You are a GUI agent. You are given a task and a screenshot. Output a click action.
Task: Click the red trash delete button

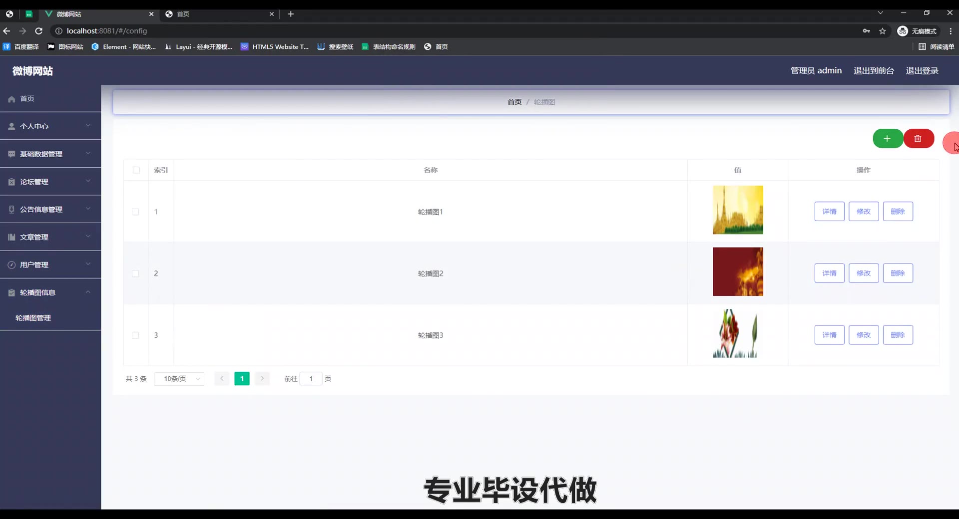click(x=918, y=139)
